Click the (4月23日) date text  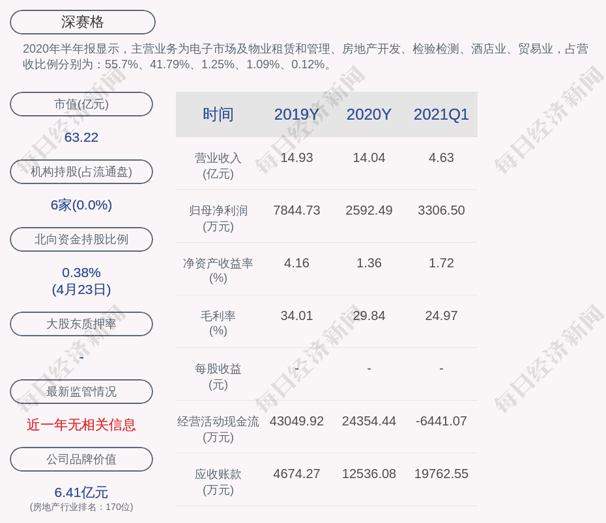81,289
